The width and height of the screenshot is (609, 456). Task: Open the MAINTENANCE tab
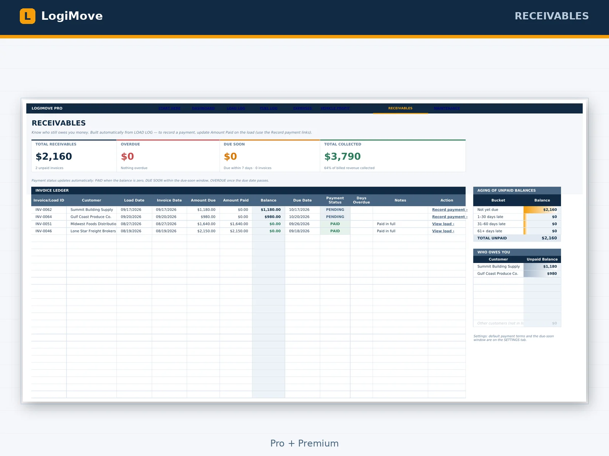coord(447,108)
